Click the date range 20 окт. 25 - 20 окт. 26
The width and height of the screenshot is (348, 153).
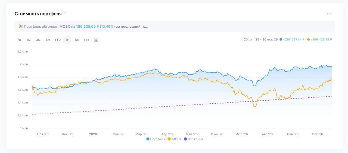pyautogui.click(x=261, y=40)
